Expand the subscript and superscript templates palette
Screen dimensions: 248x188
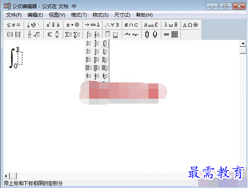(x=53, y=35)
